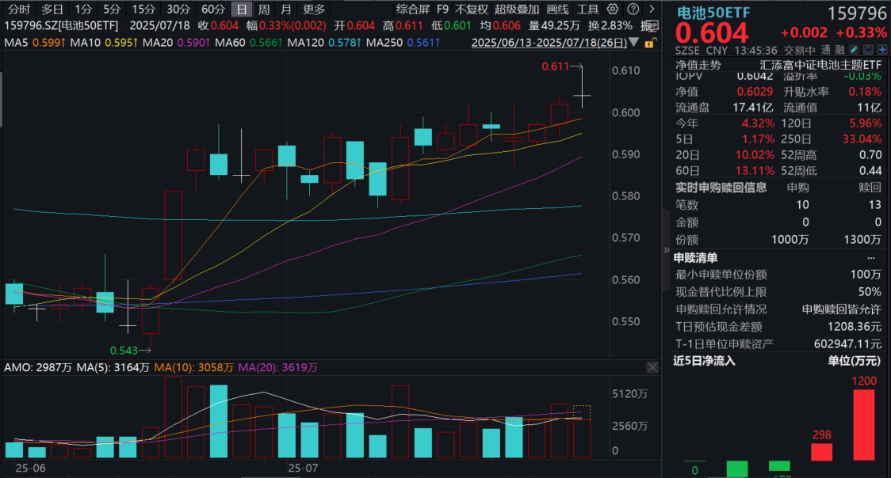Open the date-range dropdown triangle after 26日
This screenshot has height=478, width=891.
632,43
